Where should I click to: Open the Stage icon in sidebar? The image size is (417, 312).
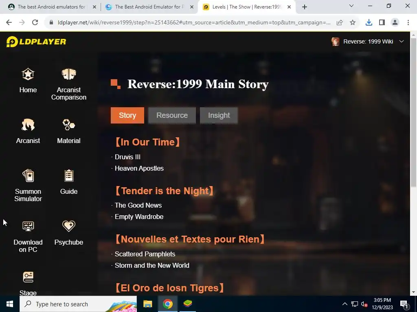(28, 277)
